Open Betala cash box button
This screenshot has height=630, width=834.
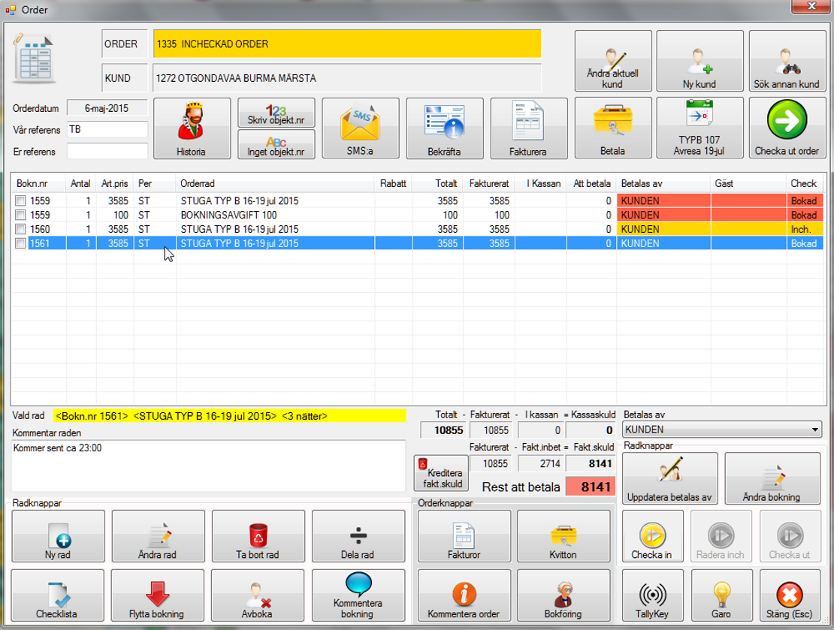point(613,128)
